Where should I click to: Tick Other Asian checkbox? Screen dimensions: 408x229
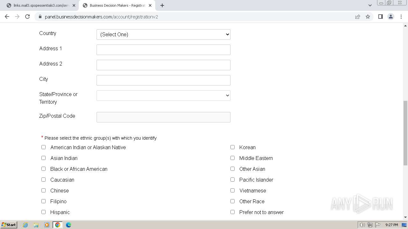232,169
